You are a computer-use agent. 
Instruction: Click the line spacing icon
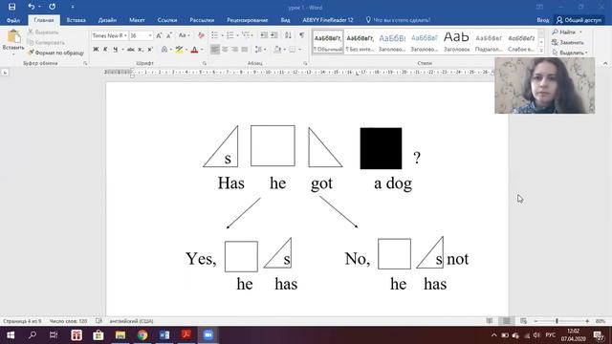click(x=258, y=50)
